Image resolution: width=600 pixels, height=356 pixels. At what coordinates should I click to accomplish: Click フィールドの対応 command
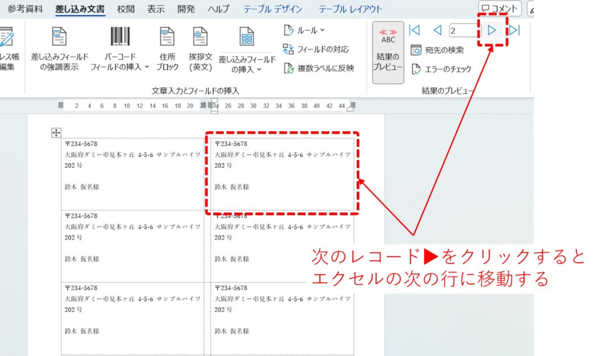[316, 49]
